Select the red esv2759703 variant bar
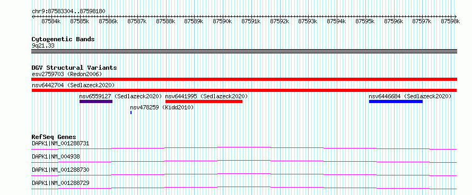This screenshot has height=195, width=472. tap(244, 79)
